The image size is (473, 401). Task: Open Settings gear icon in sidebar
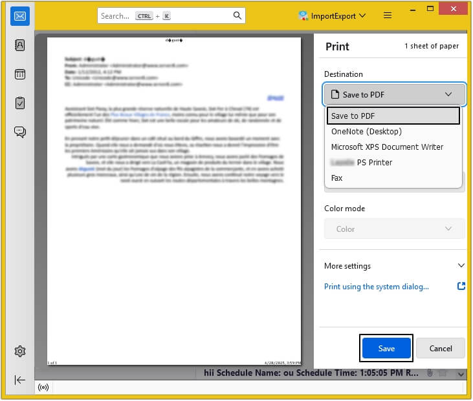20,351
